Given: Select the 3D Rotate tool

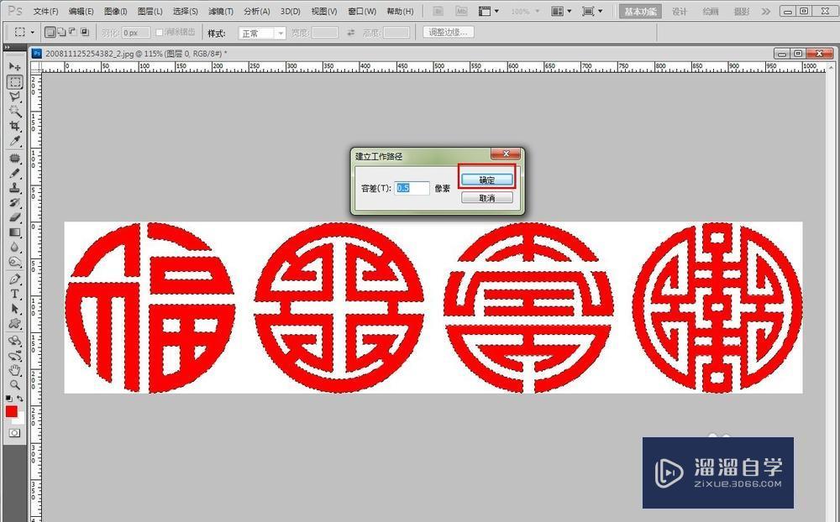Looking at the screenshot, I should (14, 341).
